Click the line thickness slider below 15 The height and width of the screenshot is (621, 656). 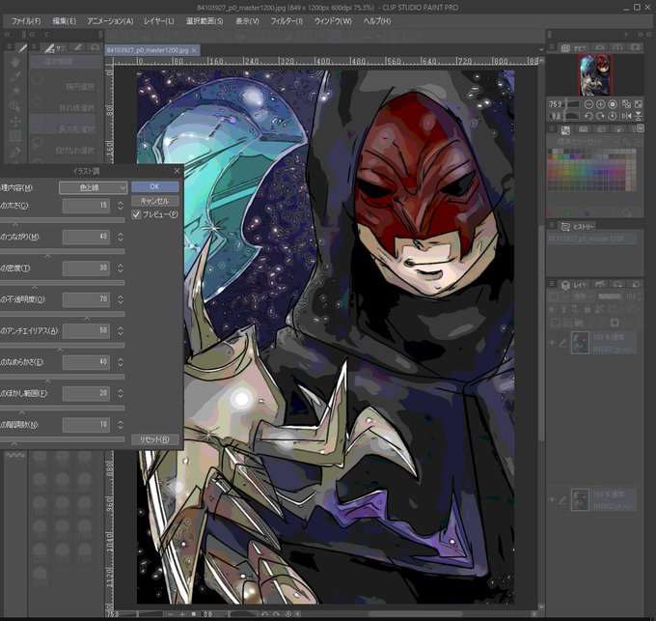pyautogui.click(x=62, y=220)
